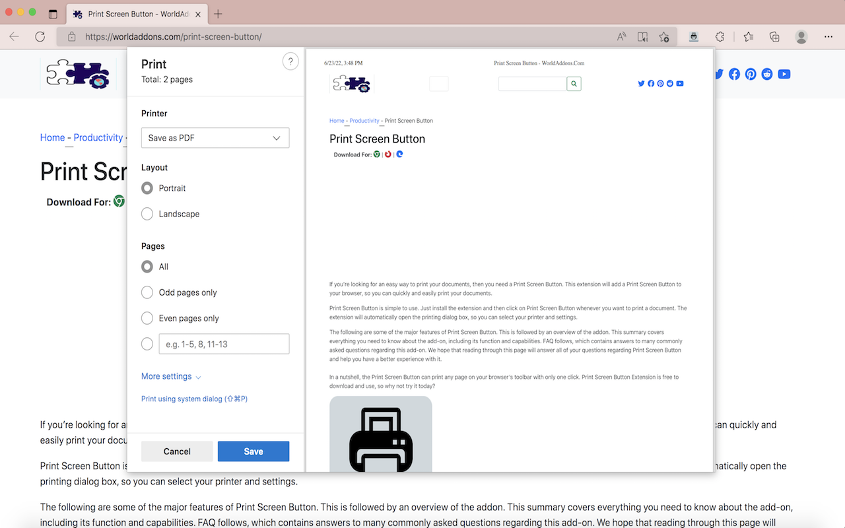Open the Extensions puzzle icon in toolbar
Viewport: 845px width, 528px height.
click(x=720, y=37)
